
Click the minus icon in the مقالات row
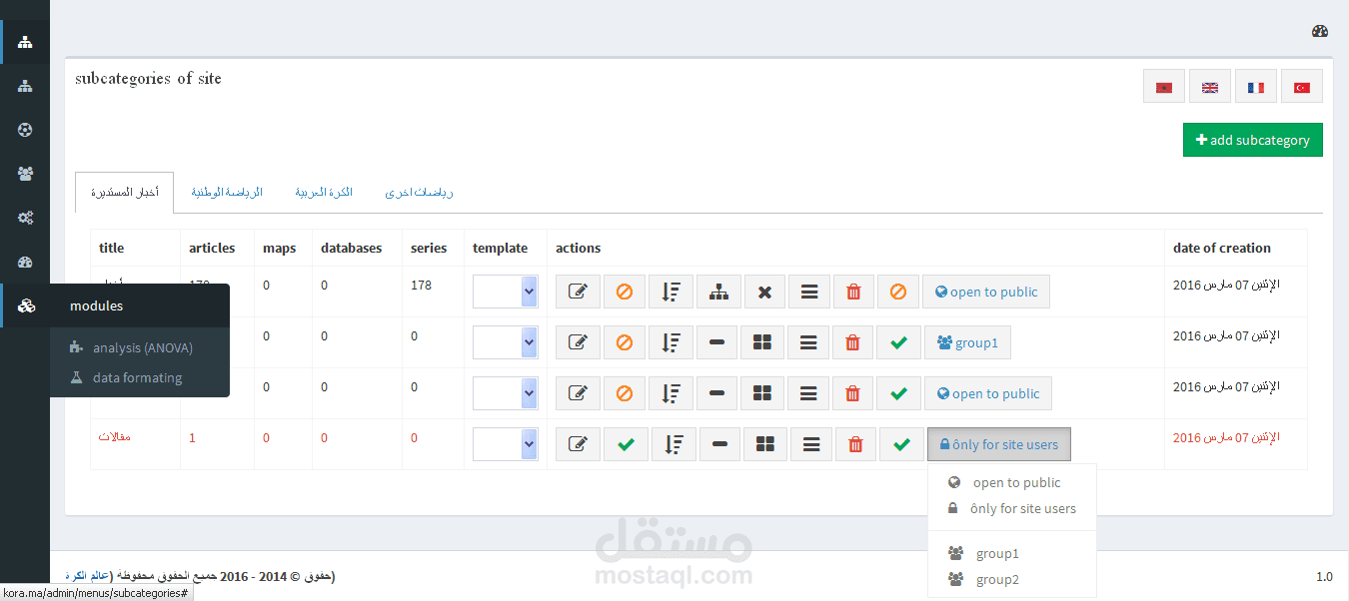pos(719,444)
